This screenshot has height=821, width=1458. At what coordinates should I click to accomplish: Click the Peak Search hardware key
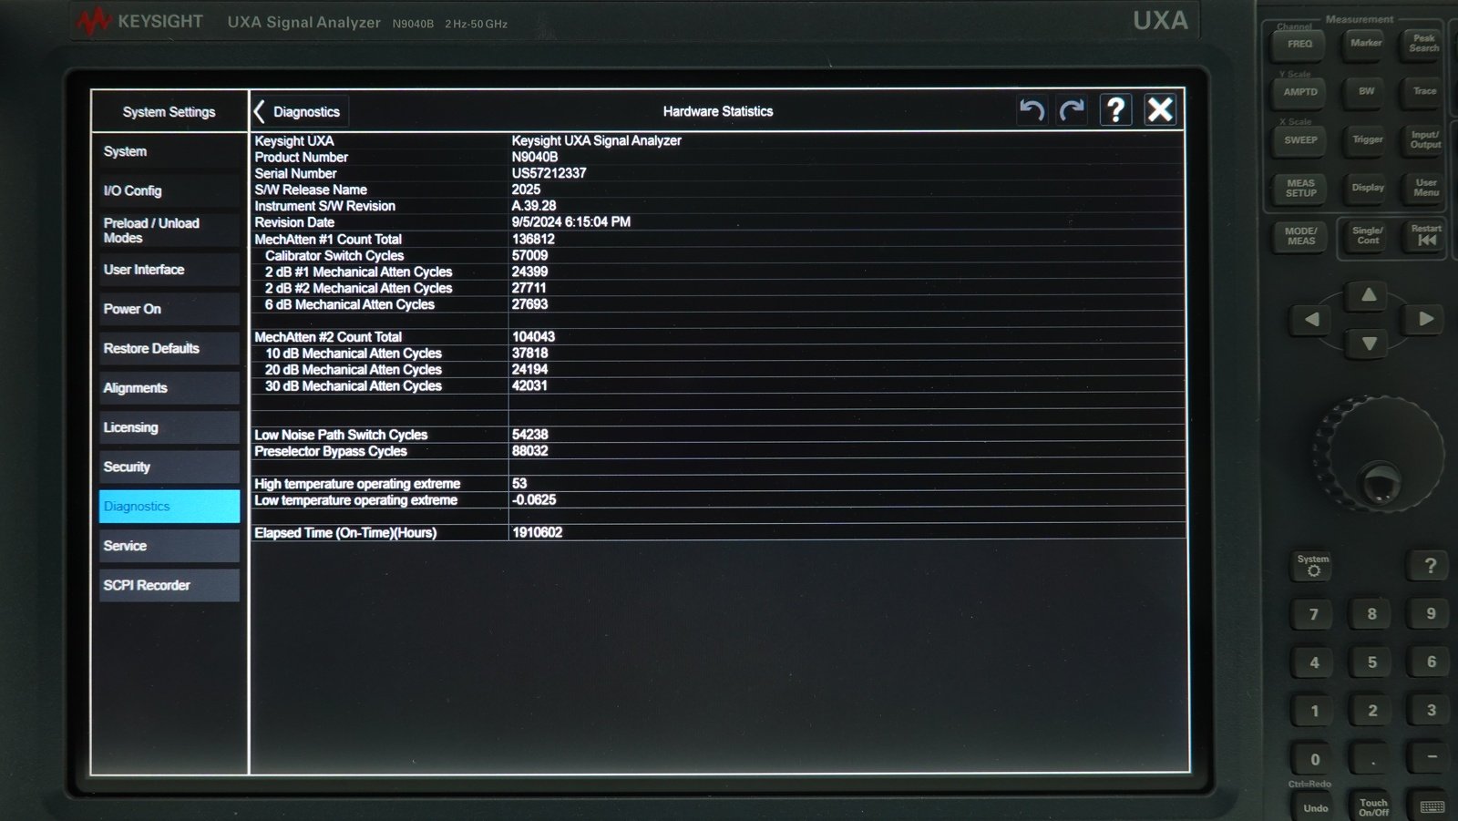click(1423, 44)
